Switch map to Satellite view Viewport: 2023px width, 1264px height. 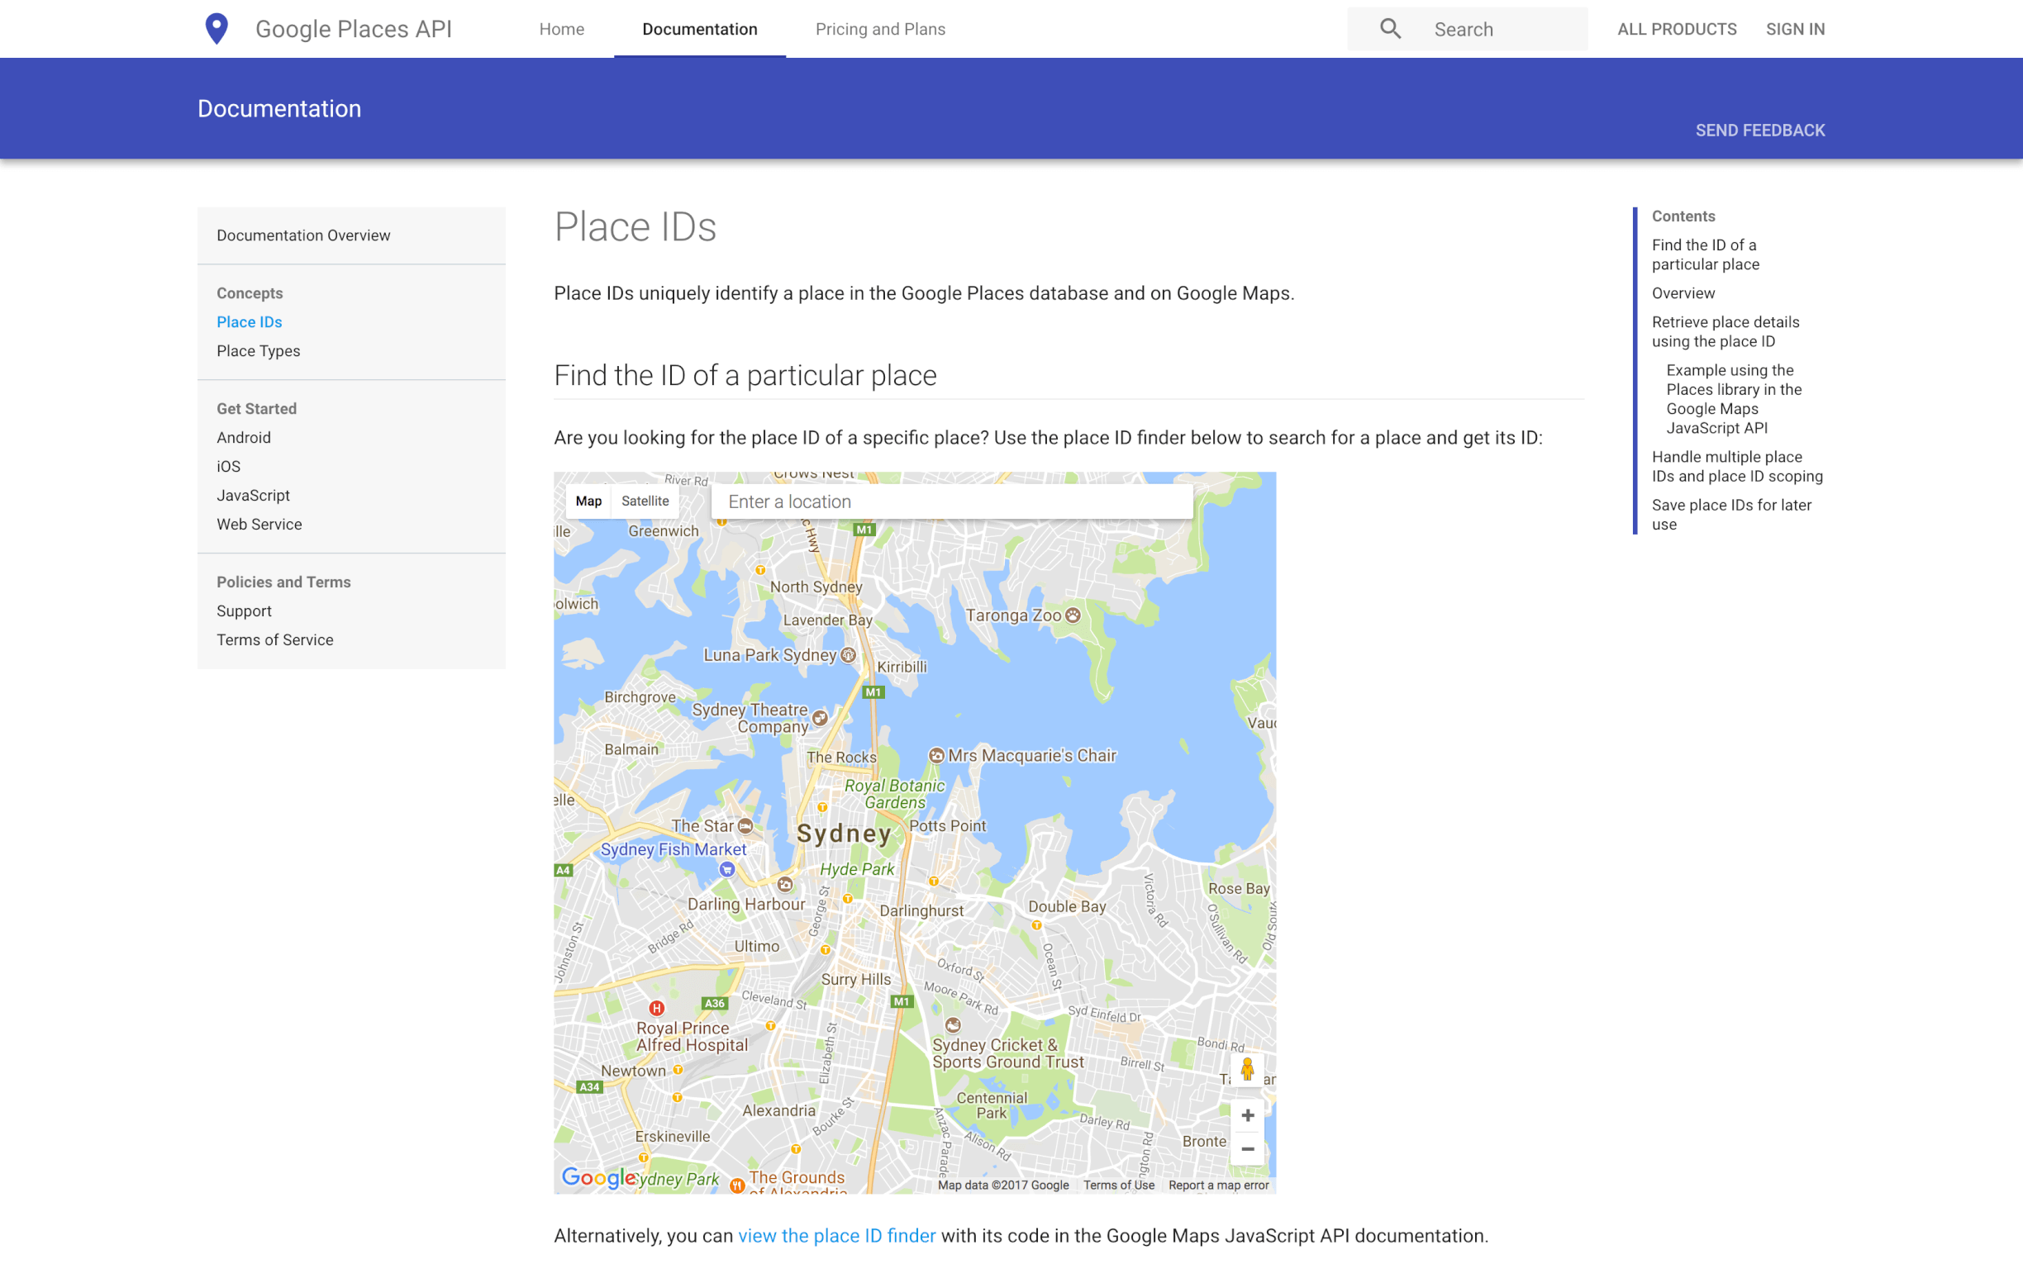click(645, 501)
